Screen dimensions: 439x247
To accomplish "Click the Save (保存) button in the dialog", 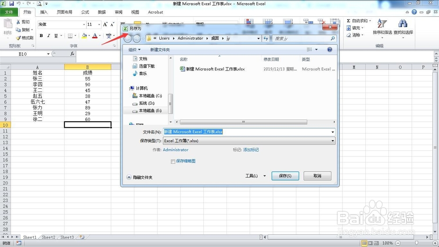I will point(285,176).
